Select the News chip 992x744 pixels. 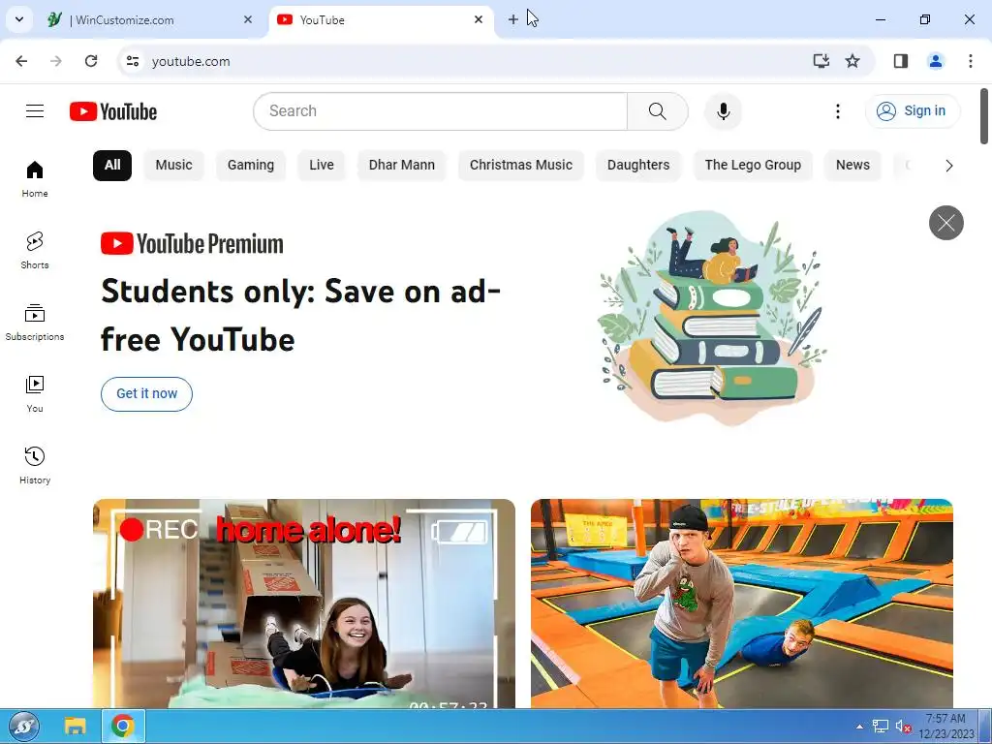coord(852,165)
